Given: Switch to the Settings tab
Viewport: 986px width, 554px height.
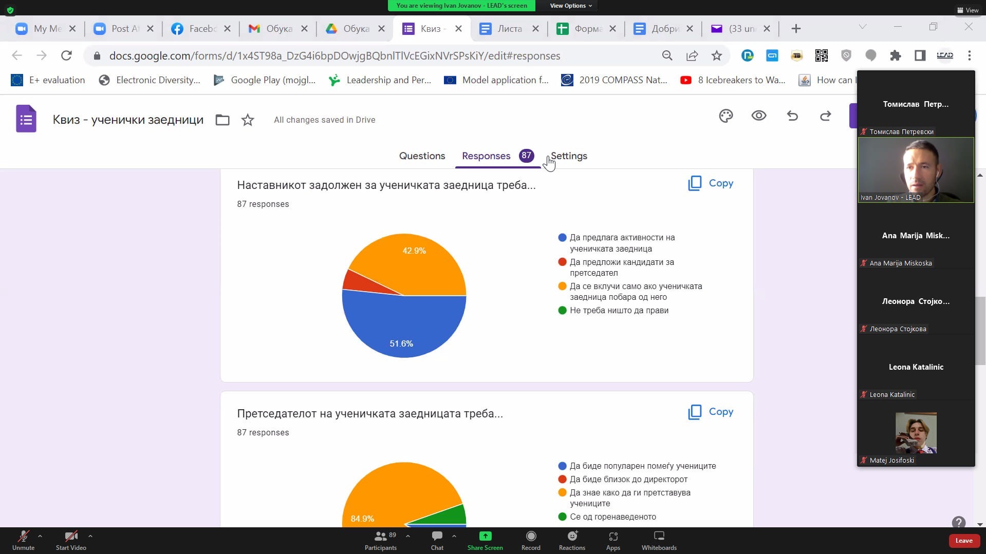Looking at the screenshot, I should [569, 156].
